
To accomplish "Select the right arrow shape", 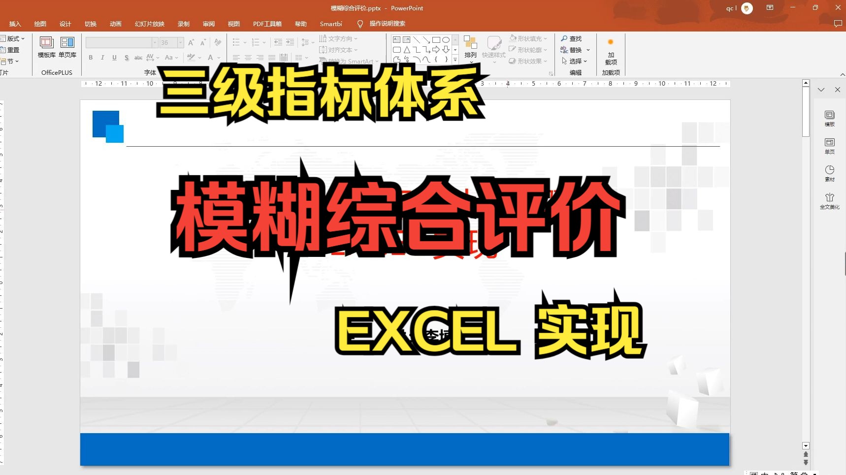I will point(436,50).
